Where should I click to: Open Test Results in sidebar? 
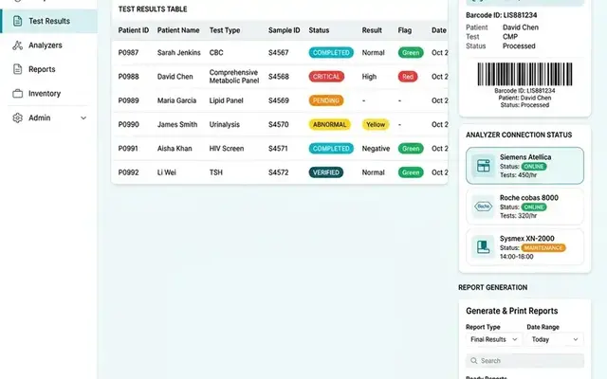[x=48, y=21]
